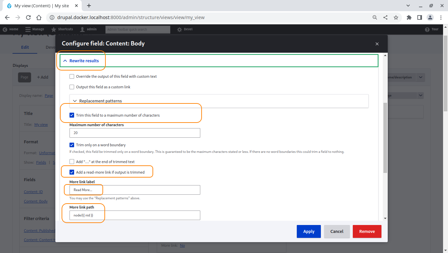Screen dimensions: 448x253
Task: Open the Devel toolbar icon
Action: point(179,29)
